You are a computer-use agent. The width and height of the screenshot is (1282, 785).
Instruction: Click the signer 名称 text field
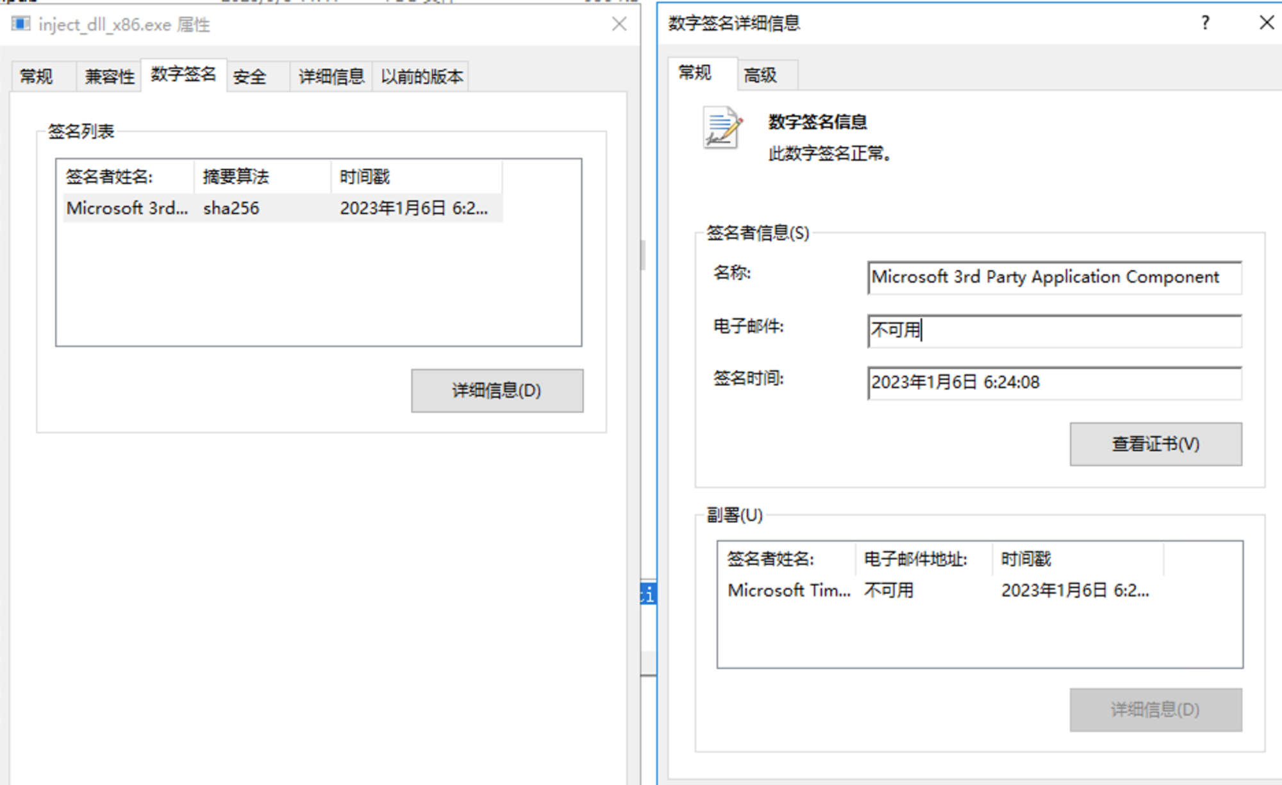pos(1054,278)
